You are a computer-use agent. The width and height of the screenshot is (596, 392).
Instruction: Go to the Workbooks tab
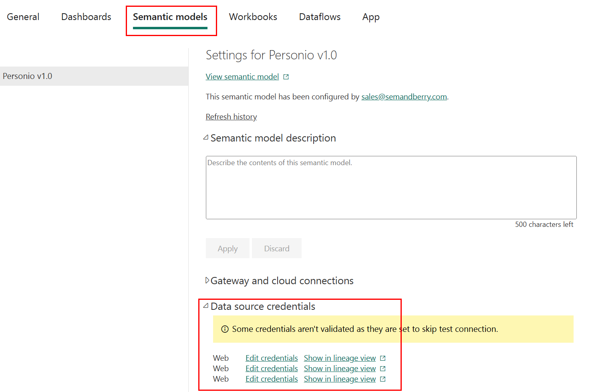[253, 17]
